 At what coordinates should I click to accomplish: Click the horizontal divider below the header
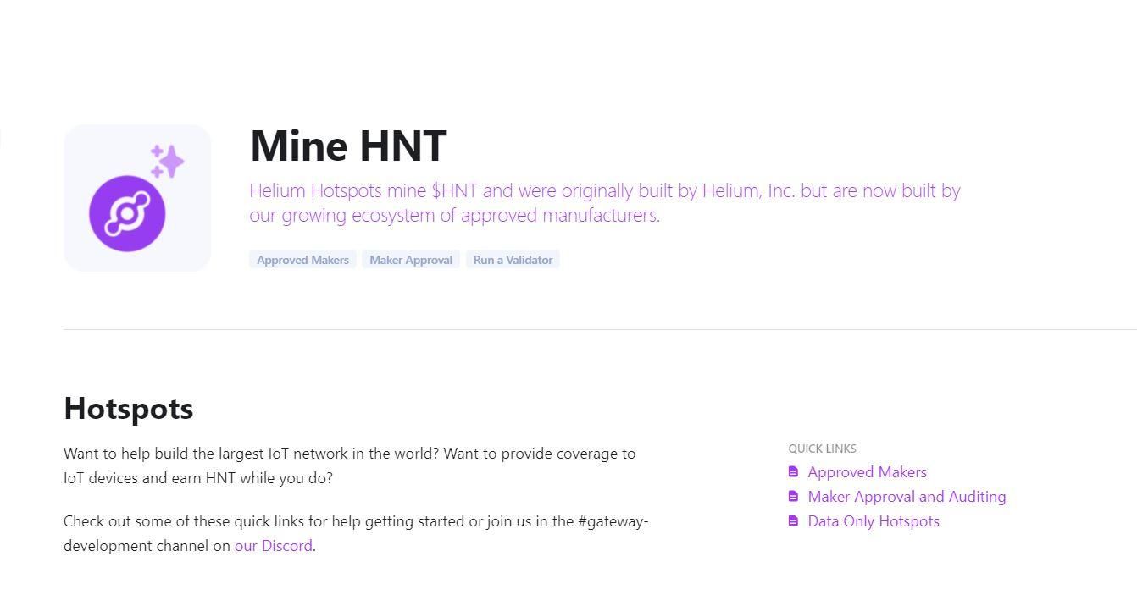tap(600, 329)
